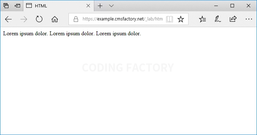This screenshot has height=135, width=257.
Task: Set these tabs aside
Action: [17, 6]
